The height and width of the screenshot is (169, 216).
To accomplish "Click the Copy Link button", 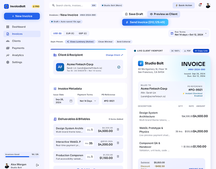I will [201, 51].
